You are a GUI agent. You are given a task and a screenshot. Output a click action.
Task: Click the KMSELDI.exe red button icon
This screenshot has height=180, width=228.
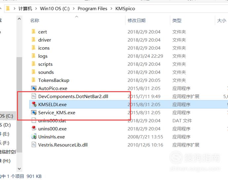point(34,104)
